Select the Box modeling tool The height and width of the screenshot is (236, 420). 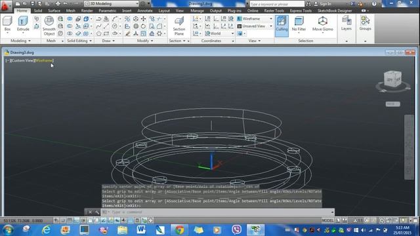point(7,24)
